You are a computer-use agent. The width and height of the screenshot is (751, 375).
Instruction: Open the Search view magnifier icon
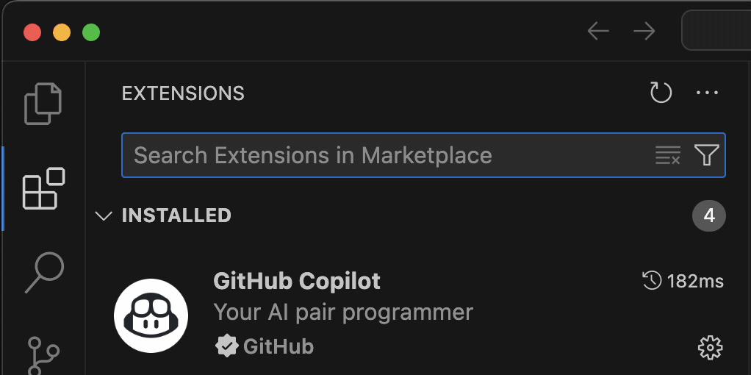(44, 273)
